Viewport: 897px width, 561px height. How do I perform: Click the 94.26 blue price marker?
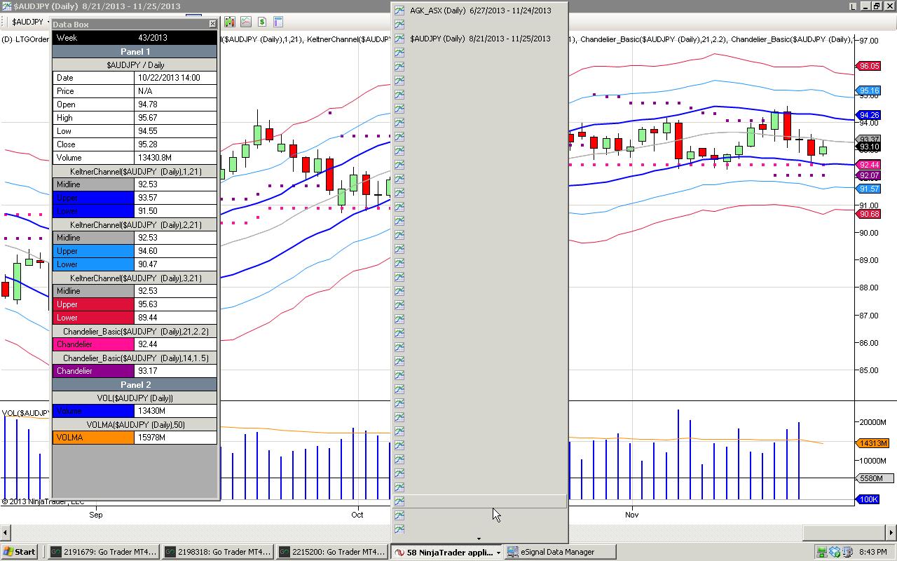pyautogui.click(x=869, y=115)
